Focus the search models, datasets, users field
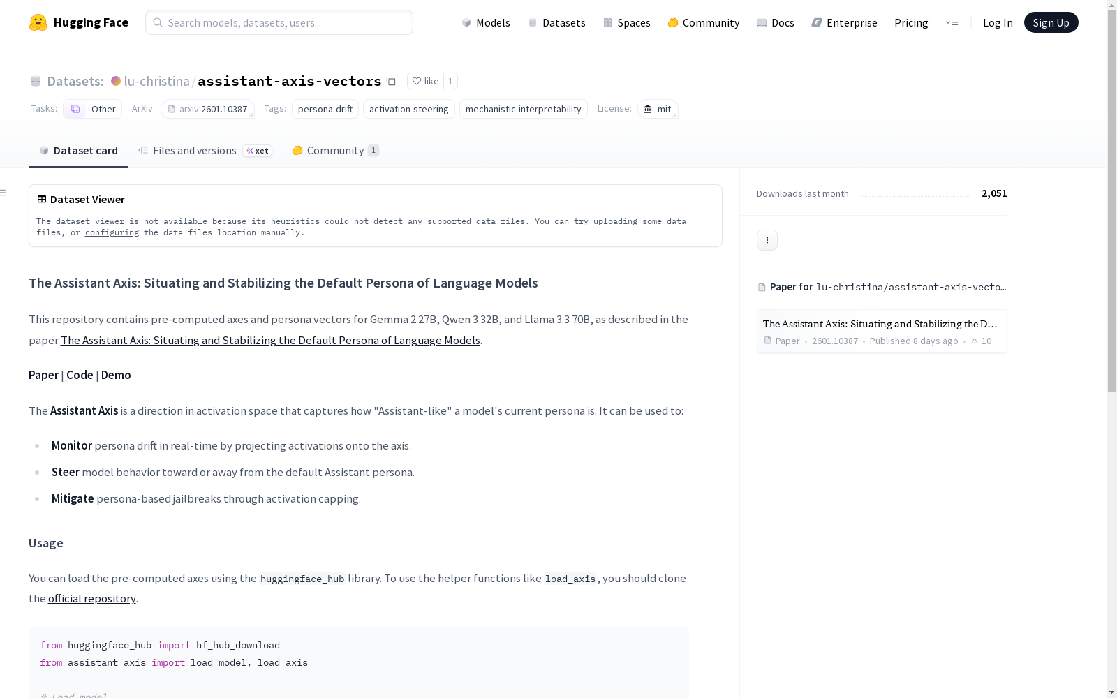 pos(279,22)
